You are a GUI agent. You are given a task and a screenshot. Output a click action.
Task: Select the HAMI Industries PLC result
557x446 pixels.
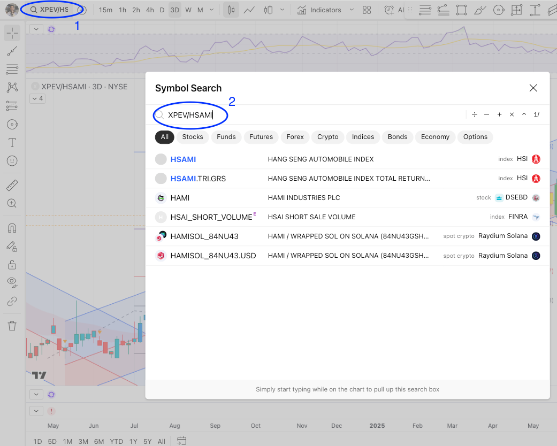coord(348,197)
